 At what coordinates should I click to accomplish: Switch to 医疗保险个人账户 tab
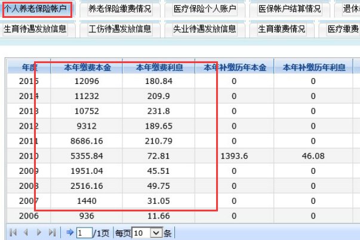tap(205, 9)
